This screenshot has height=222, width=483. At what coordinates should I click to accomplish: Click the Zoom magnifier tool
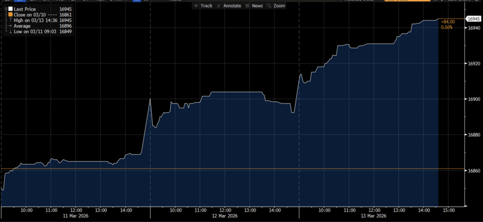pyautogui.click(x=276, y=5)
